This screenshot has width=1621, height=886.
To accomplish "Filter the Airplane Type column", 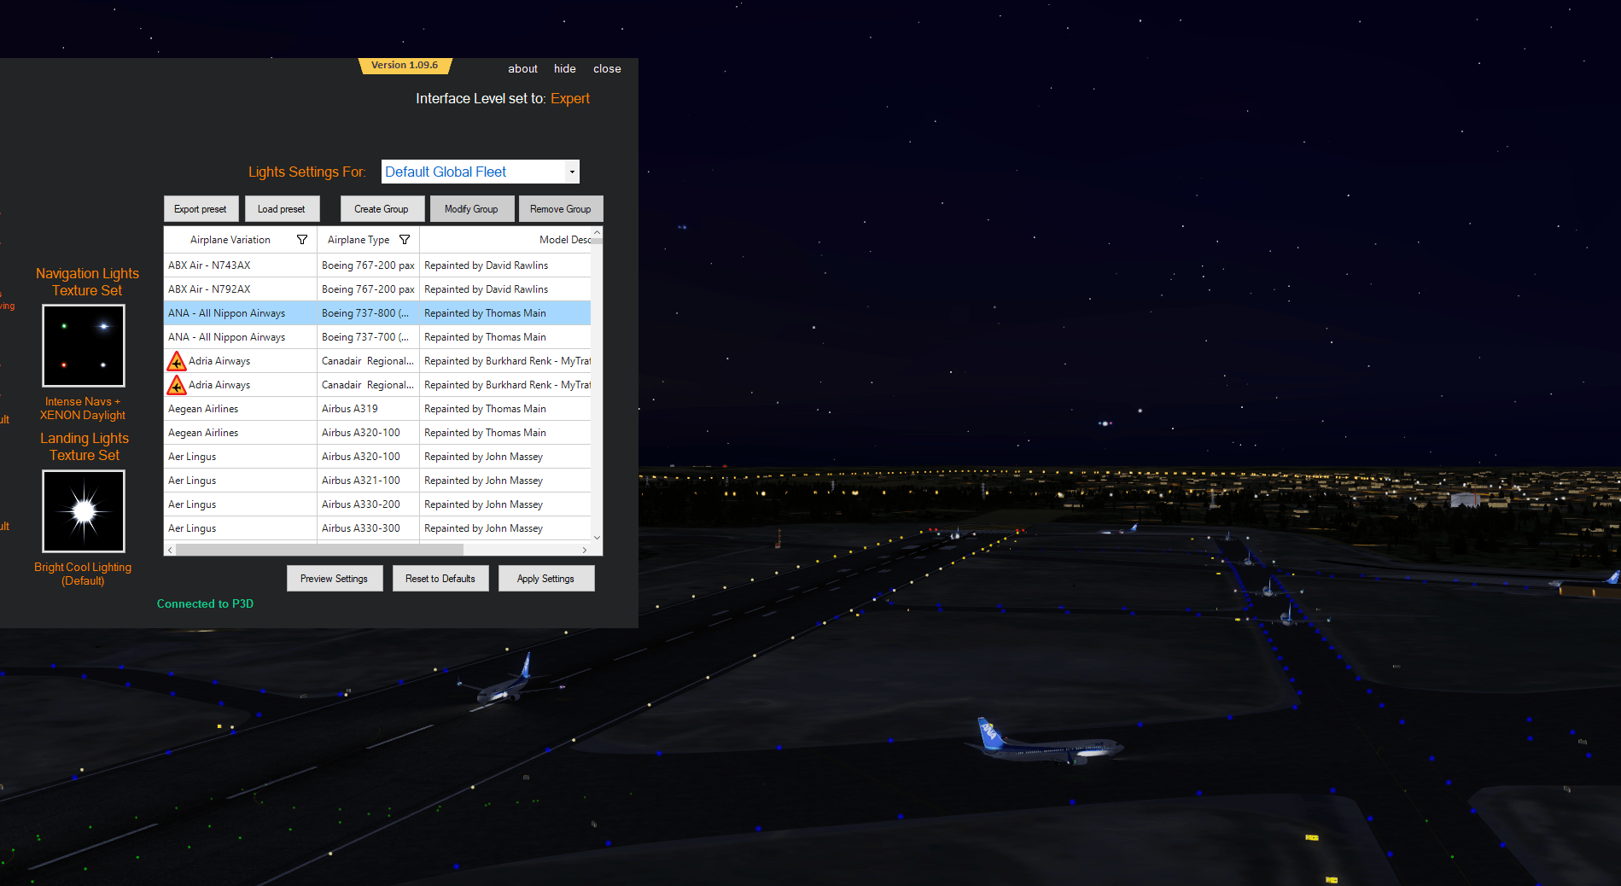I will [x=405, y=240].
